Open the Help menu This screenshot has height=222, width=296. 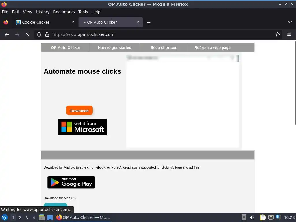(96, 12)
